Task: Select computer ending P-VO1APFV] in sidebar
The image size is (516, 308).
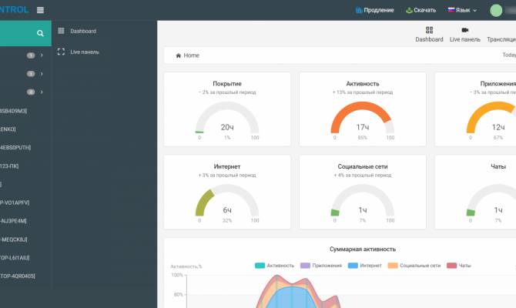Action: (15, 203)
